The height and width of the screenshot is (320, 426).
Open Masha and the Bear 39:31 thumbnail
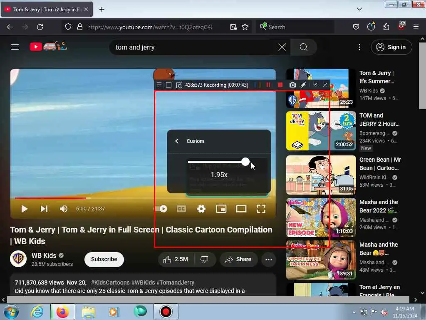click(321, 260)
